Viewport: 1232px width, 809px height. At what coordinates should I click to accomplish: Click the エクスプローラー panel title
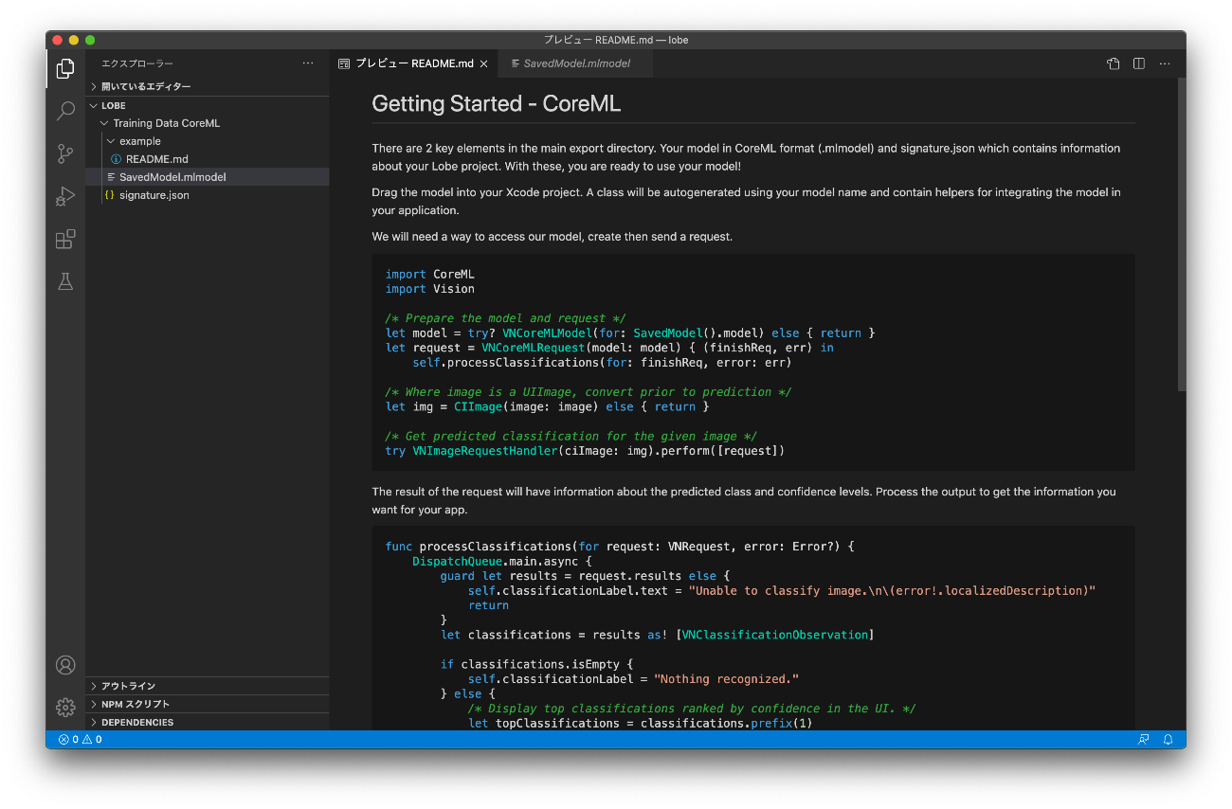[x=137, y=63]
